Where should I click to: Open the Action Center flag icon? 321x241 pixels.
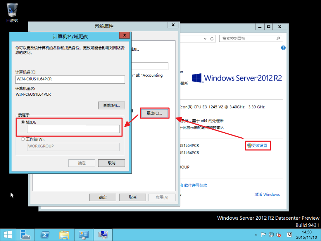264,235
